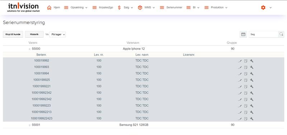Click the wrench icon for serial 1000199922423
This screenshot has height=135, width=287.
[252, 118]
